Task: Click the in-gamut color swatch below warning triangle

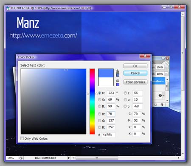Action: coord(118,75)
